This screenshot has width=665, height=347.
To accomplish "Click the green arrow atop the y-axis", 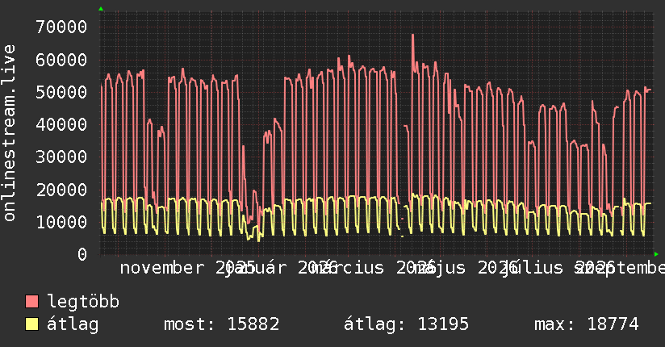I will (x=101, y=9).
